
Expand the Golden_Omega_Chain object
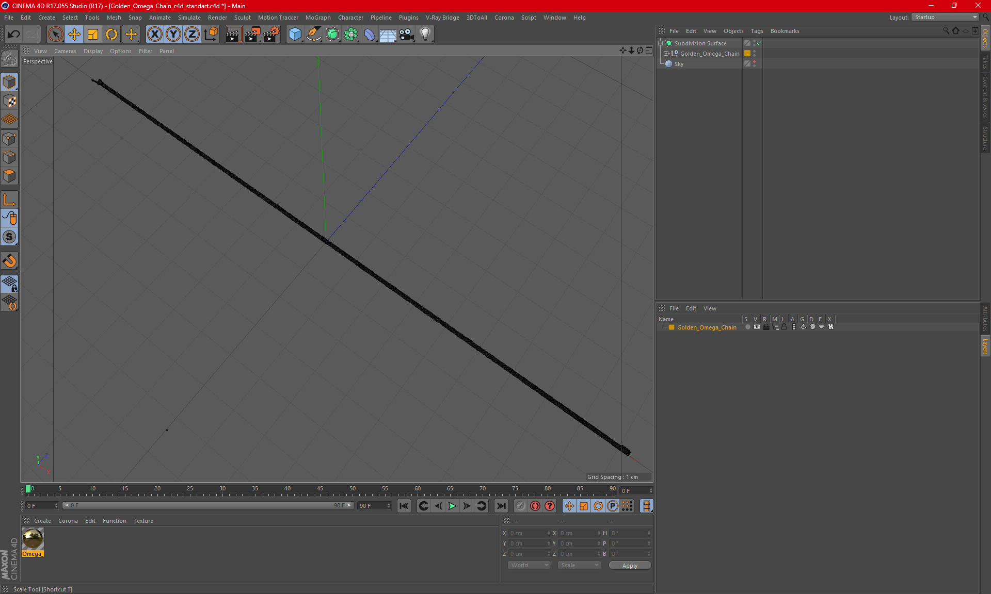pyautogui.click(x=666, y=54)
